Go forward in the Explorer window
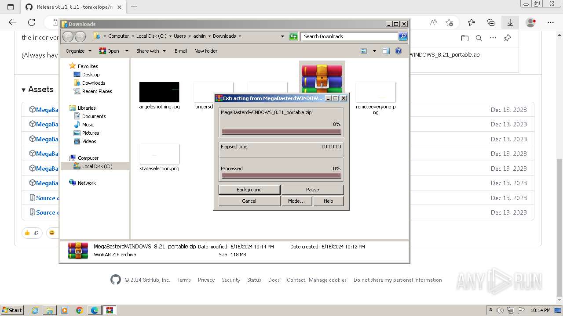 (80, 36)
